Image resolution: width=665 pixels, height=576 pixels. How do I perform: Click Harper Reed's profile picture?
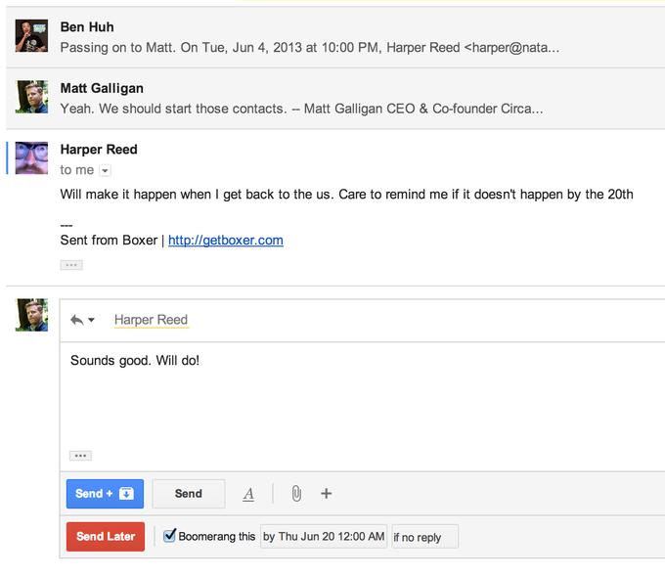pos(31,158)
